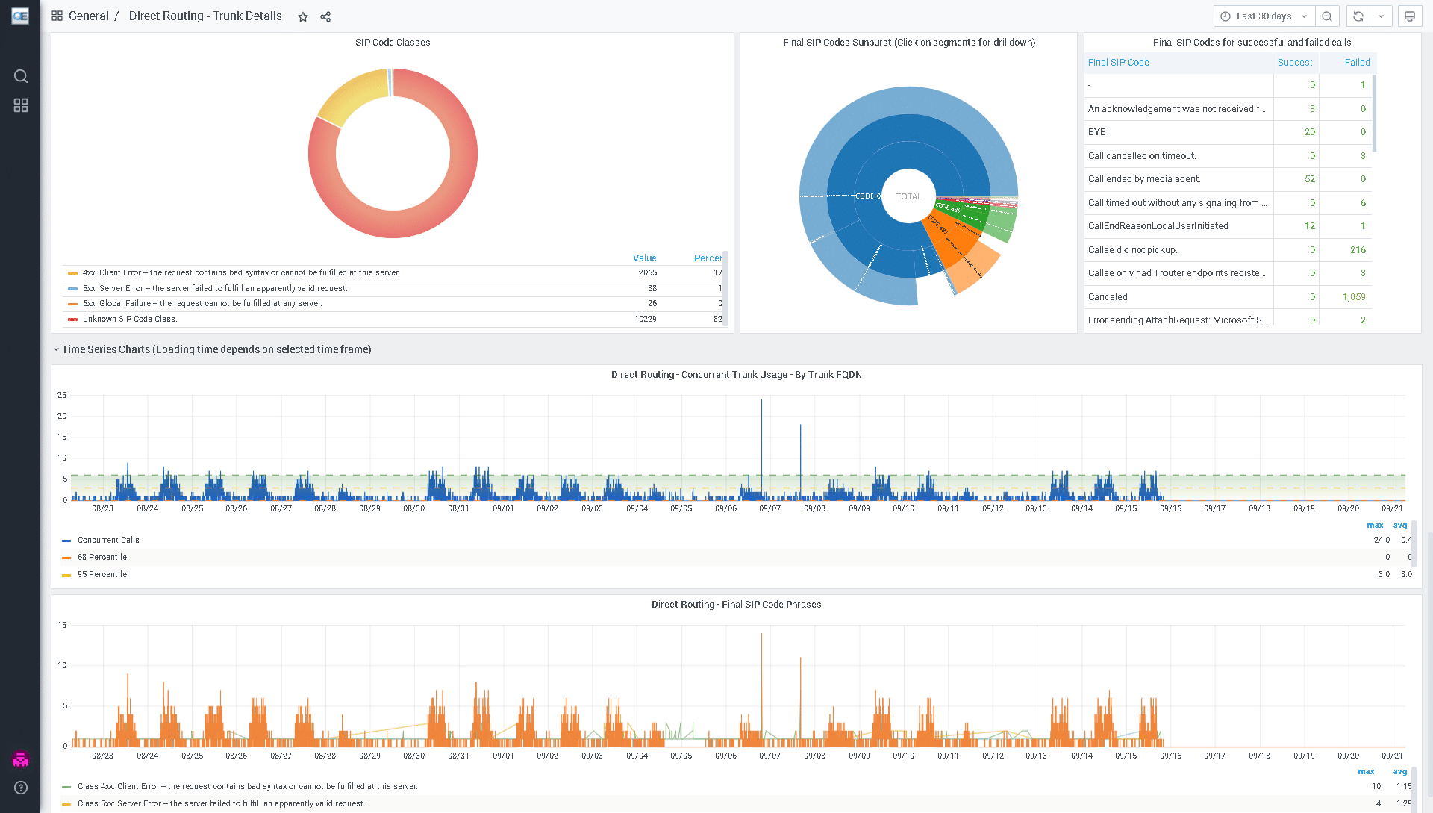Click the TV display mode icon

(1410, 16)
